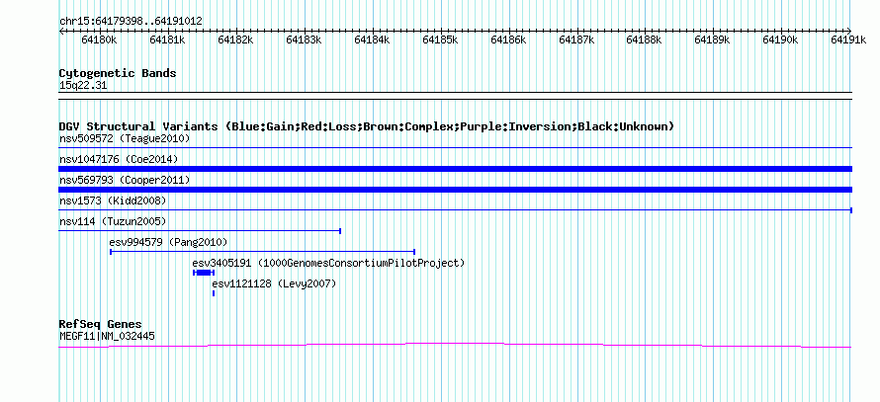Click the nsv1047176 thick blue gain bar
Image resolution: width=880 pixels, height=402 pixels.
pyautogui.click(x=455, y=169)
